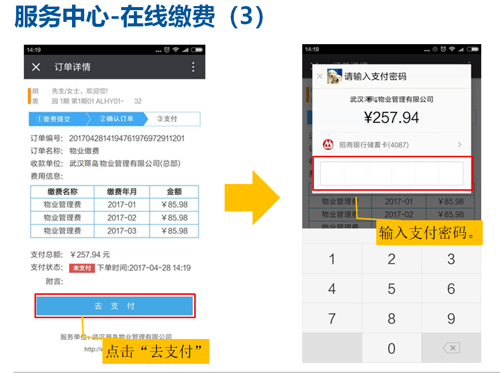Tap the battery icon in right phone status bar

473,49
